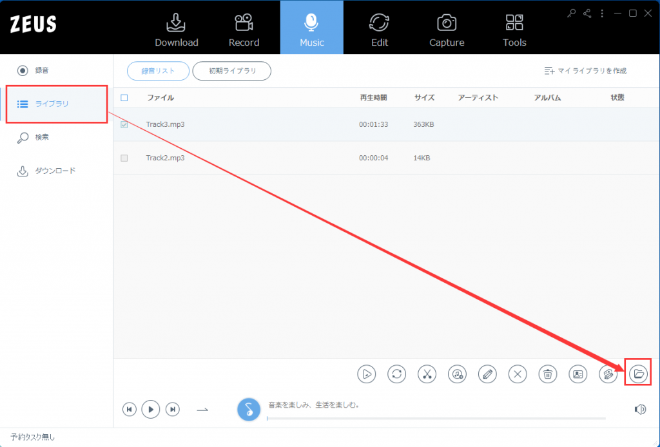The image size is (660, 447).
Task: Switch to the Download tab
Action: point(177,27)
